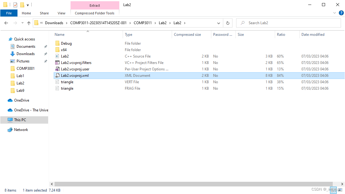The height and width of the screenshot is (194, 345).
Task: Click the Extract button
Action: (x=95, y=5)
